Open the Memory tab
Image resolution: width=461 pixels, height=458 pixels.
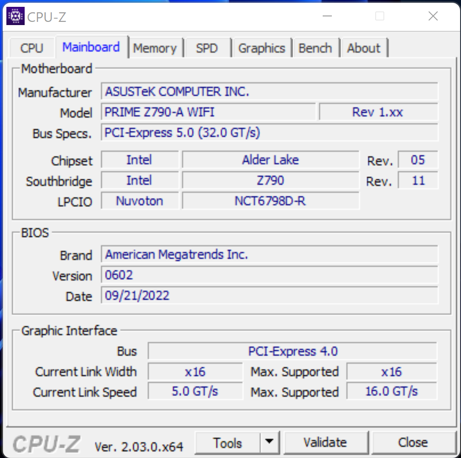(155, 48)
